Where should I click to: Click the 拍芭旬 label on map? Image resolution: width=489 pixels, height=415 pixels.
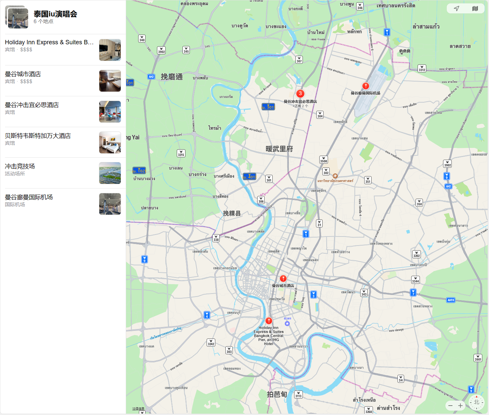(x=277, y=394)
